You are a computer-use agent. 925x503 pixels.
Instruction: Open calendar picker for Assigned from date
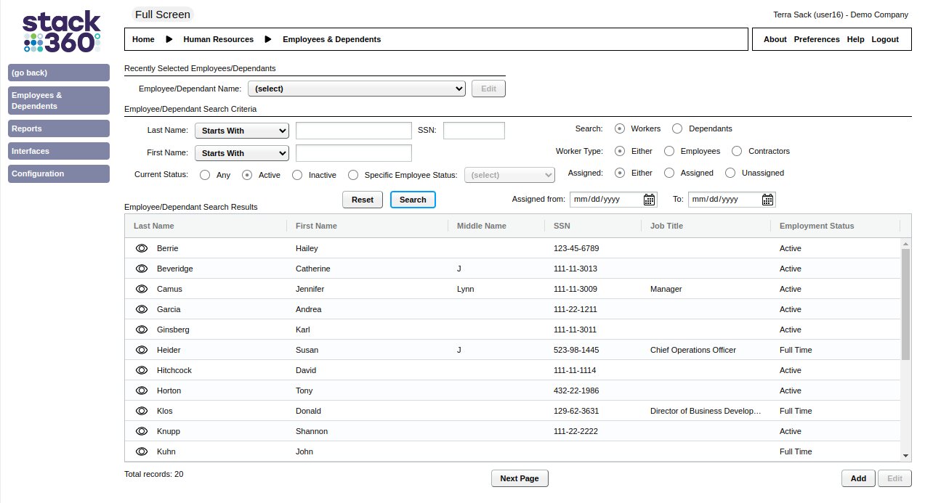tap(649, 200)
